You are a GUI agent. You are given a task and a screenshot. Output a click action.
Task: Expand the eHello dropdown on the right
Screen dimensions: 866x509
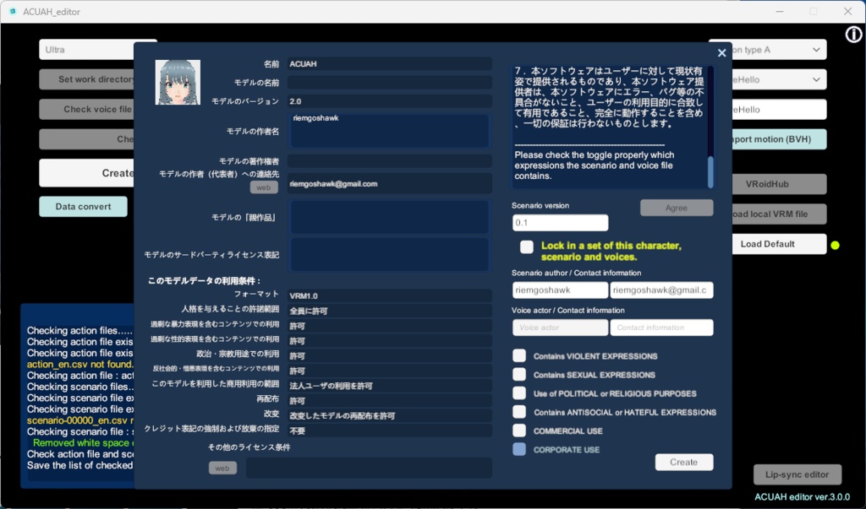pos(779,79)
